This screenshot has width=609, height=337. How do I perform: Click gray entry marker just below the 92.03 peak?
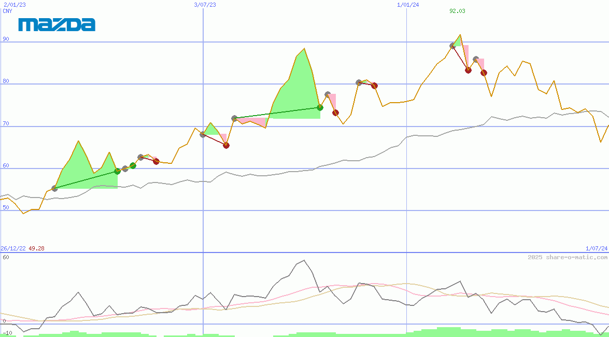click(x=452, y=46)
